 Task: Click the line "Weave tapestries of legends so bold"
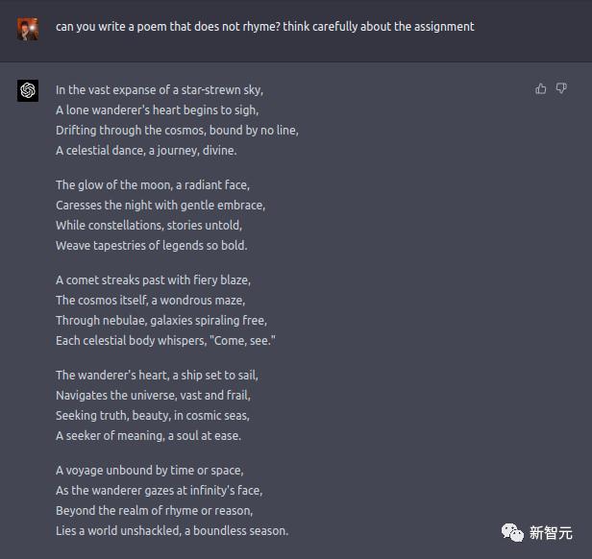pyautogui.click(x=151, y=246)
